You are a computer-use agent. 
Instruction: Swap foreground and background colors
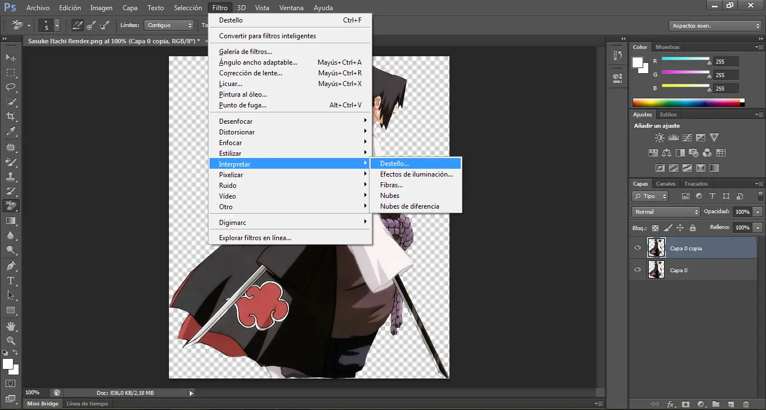(x=15, y=352)
